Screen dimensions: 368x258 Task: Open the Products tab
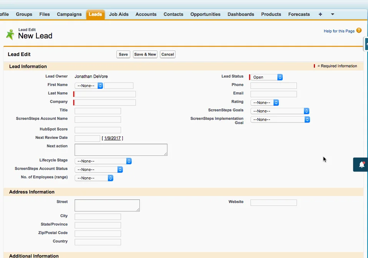click(x=271, y=14)
